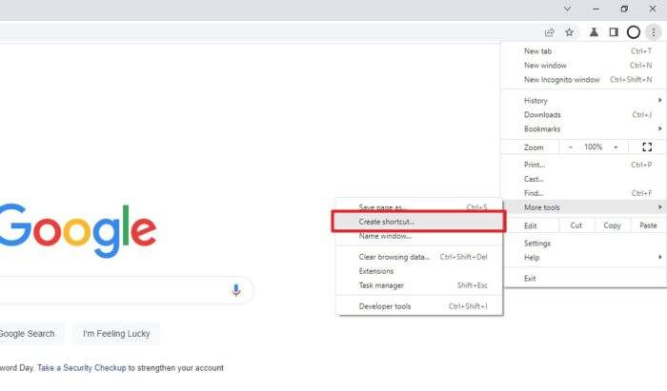Click the Google logo
The image size is (667, 391).
tap(78, 230)
